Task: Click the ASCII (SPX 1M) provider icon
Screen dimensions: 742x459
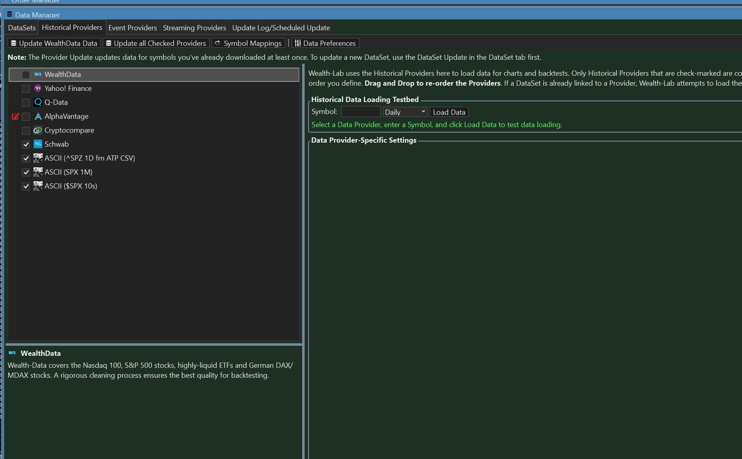Action: coord(38,172)
